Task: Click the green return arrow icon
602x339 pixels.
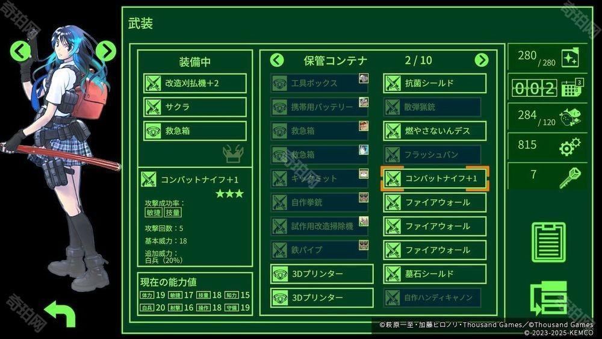Action: tap(60, 313)
